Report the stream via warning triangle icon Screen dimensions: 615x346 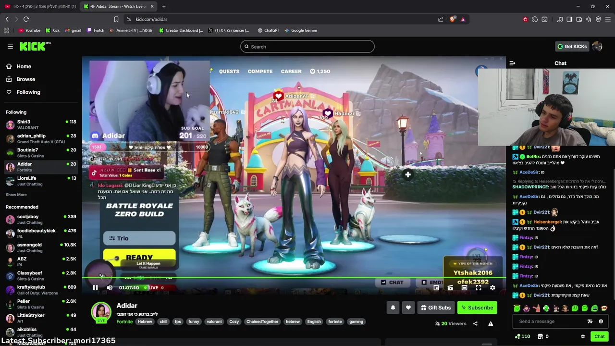click(491, 324)
